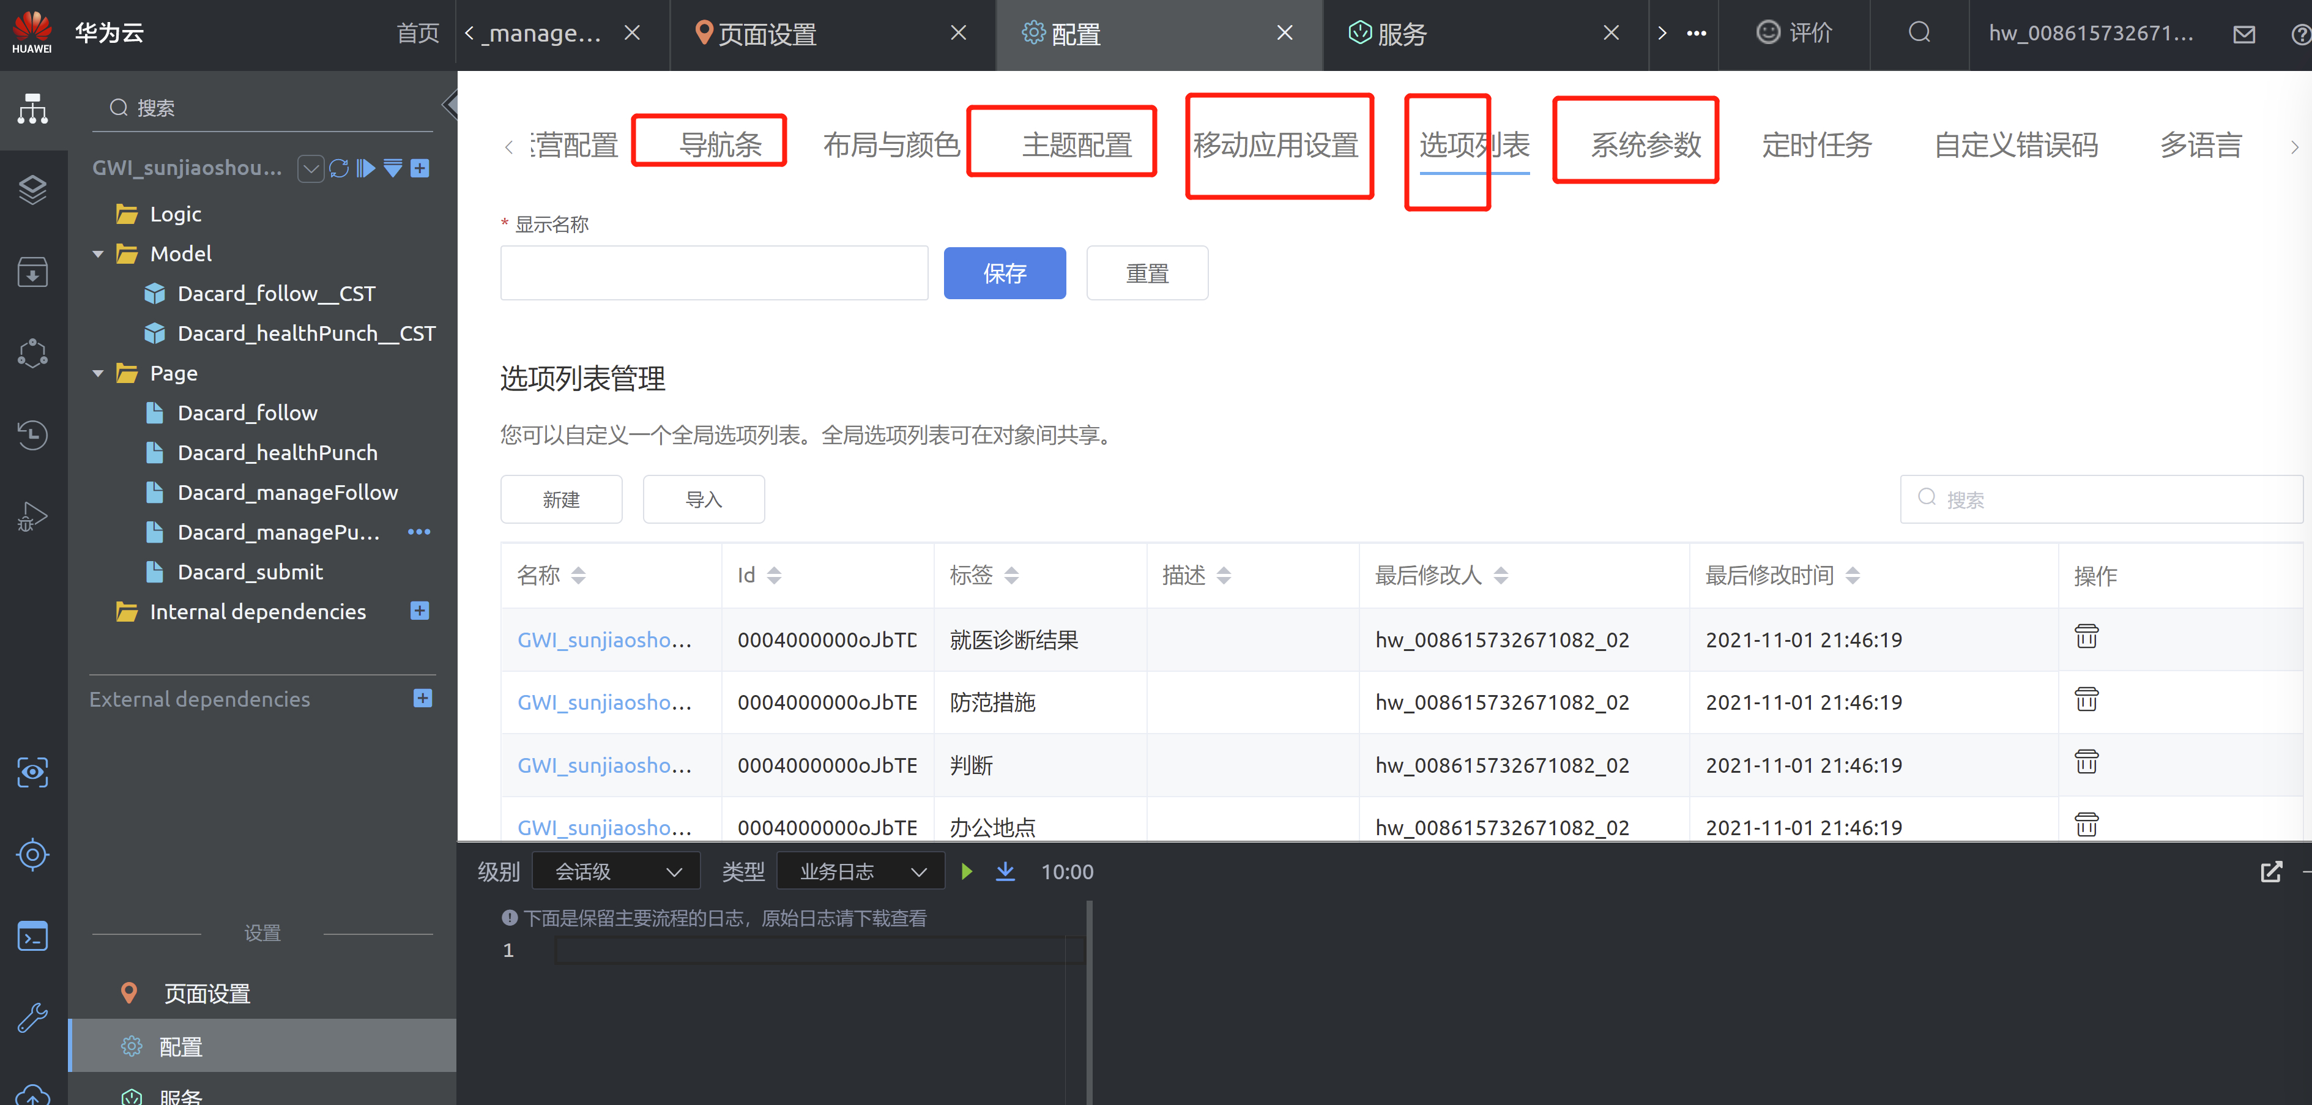
Task: Sort the table by 最后修改时间 column
Action: pyautogui.click(x=1853, y=575)
